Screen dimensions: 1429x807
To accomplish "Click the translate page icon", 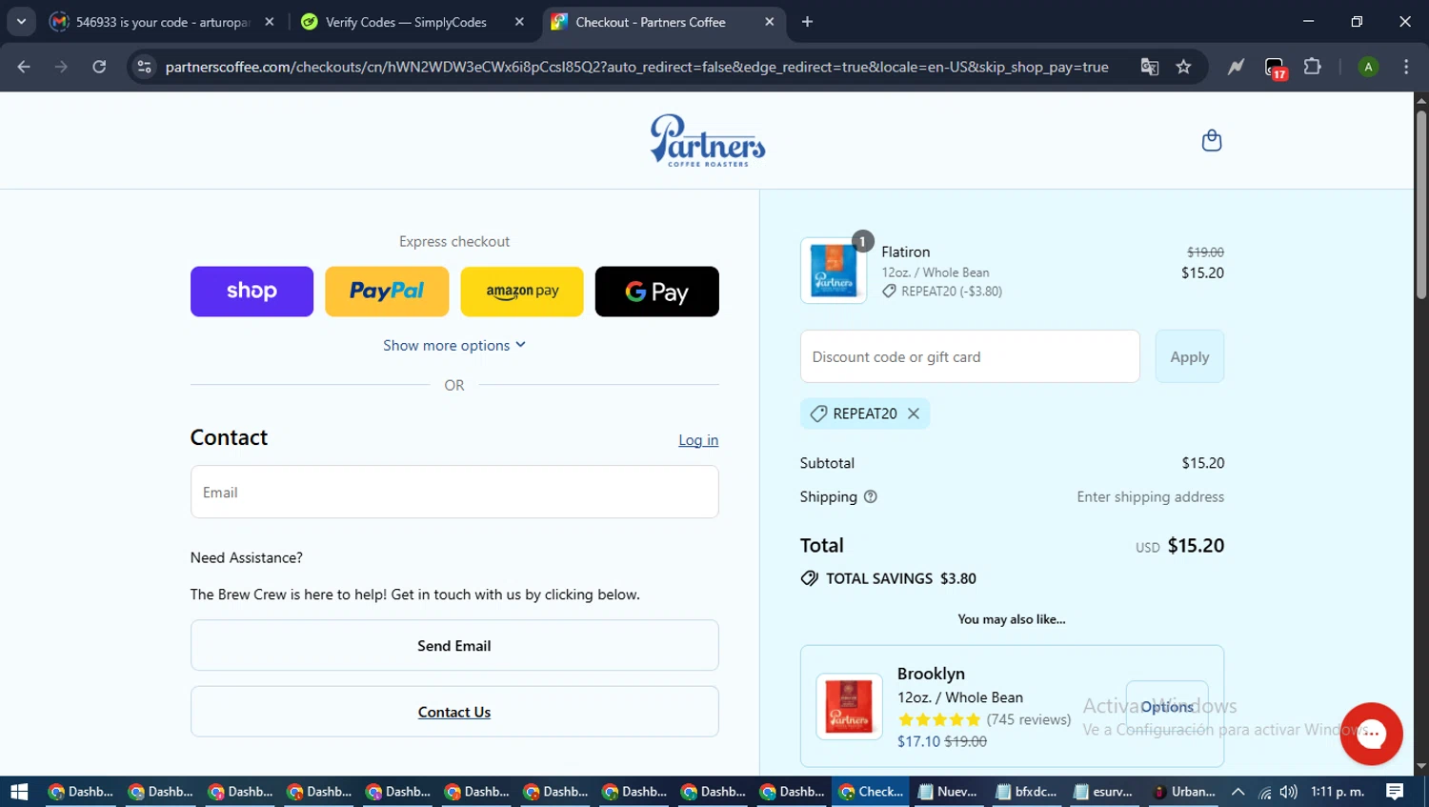I will click(1150, 67).
